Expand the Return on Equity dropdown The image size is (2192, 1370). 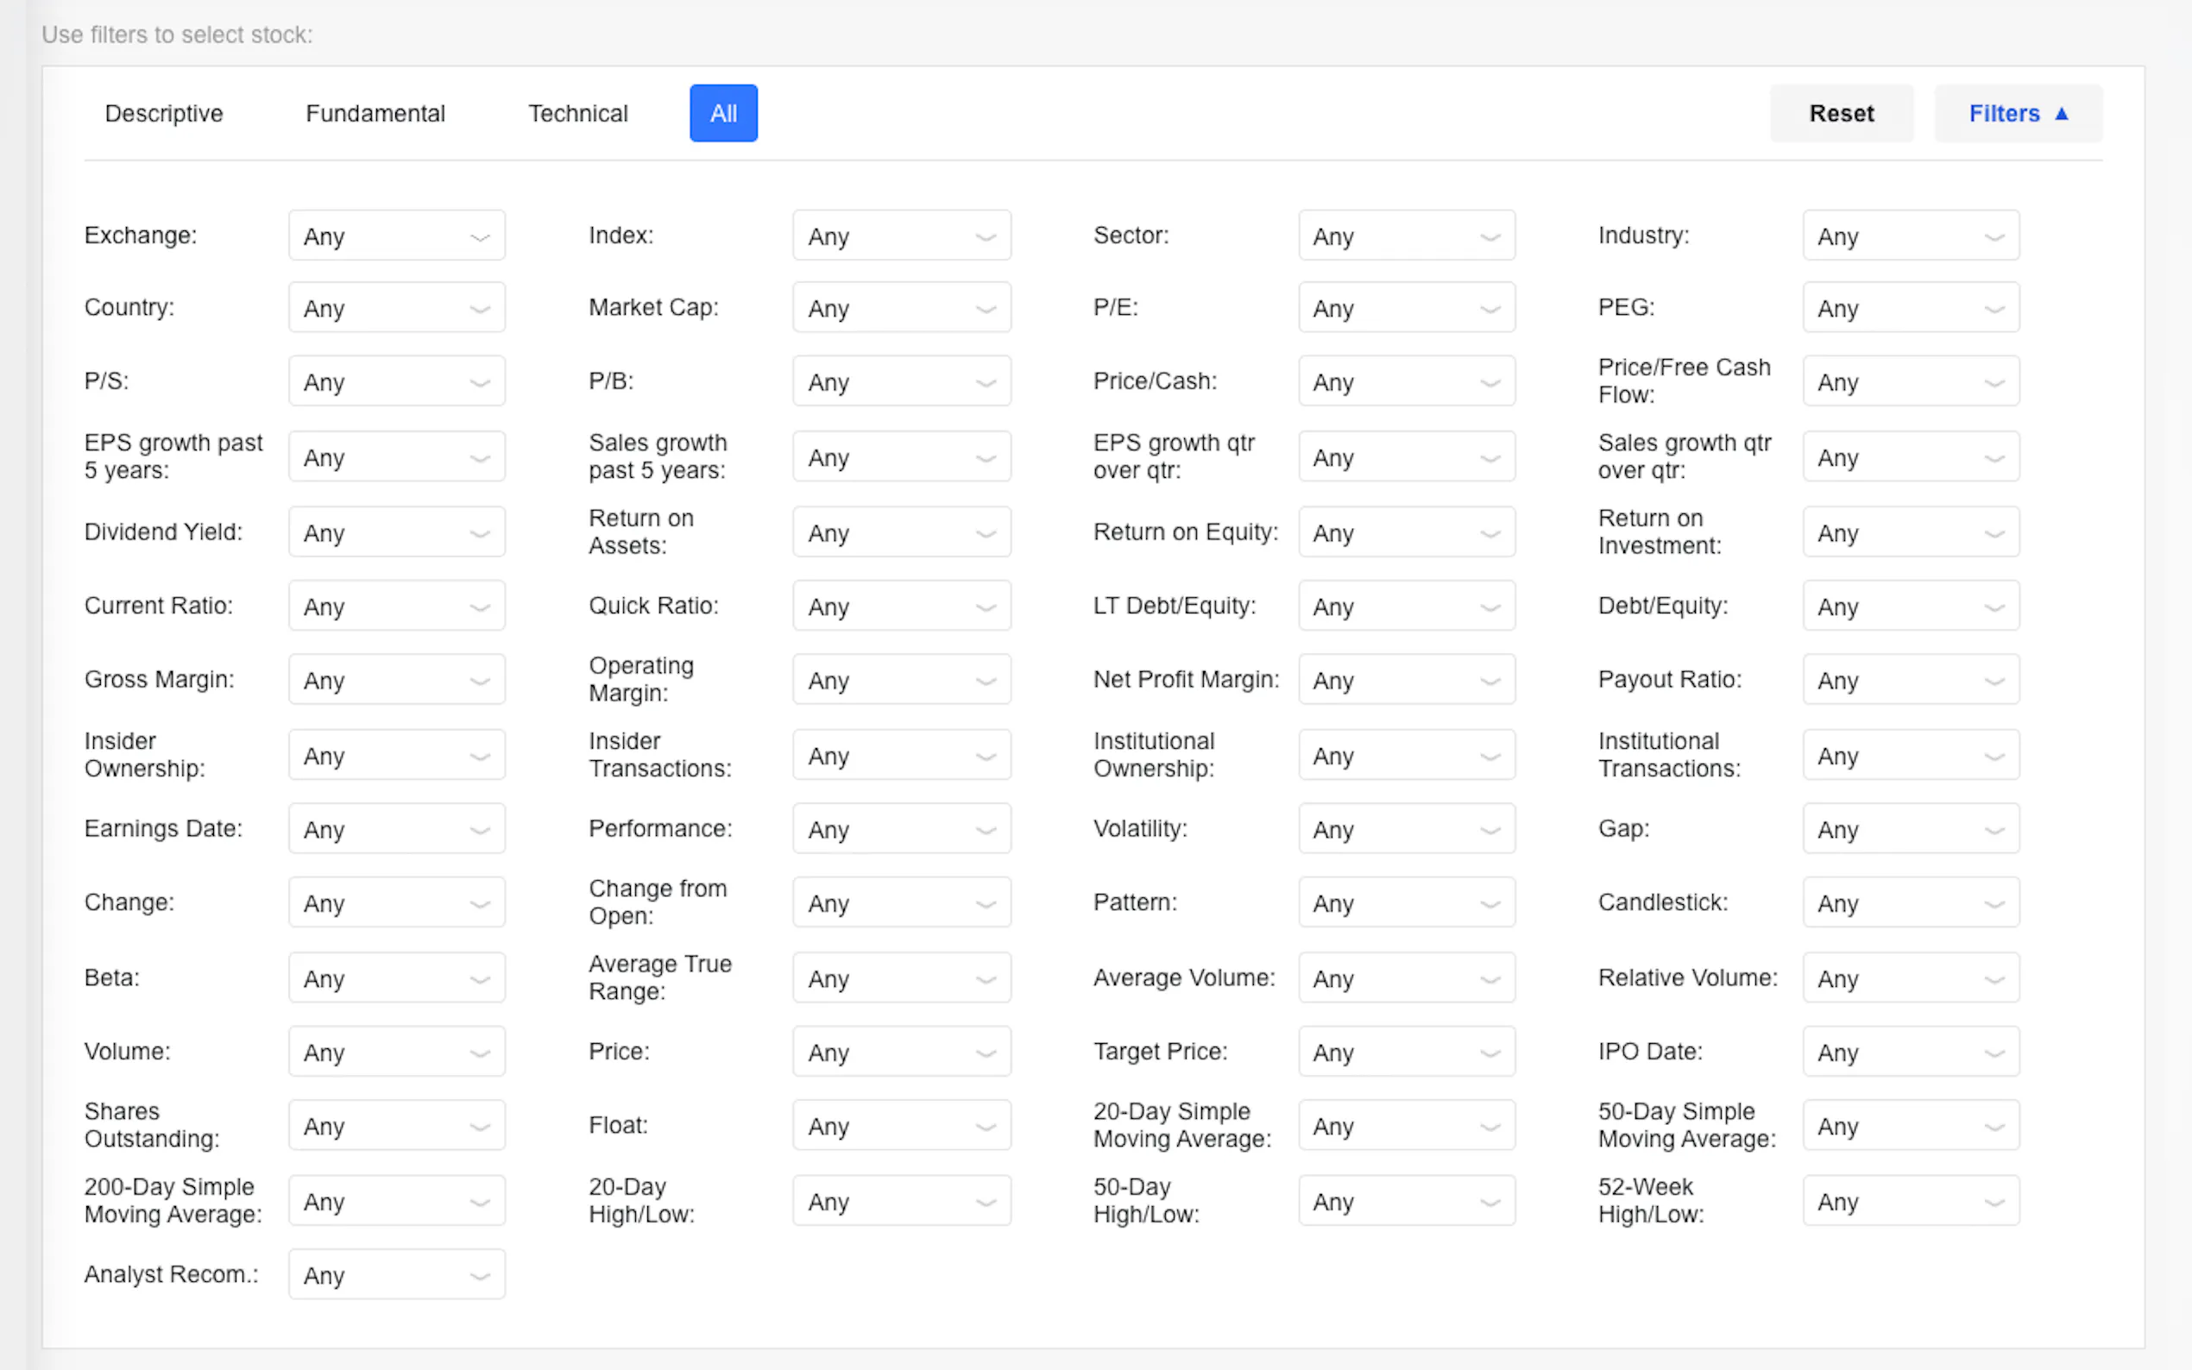tap(1406, 532)
